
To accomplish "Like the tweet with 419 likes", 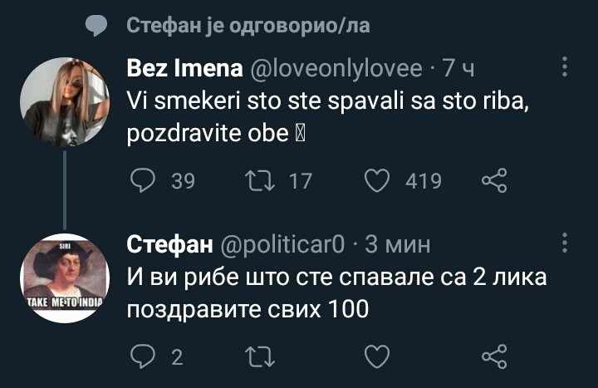I will (x=380, y=181).
